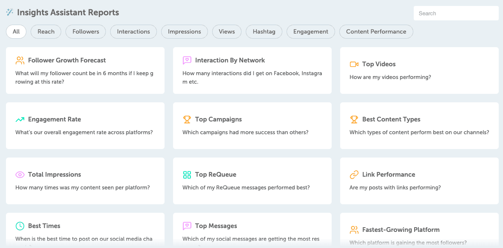Focus the Search input field

click(456, 14)
